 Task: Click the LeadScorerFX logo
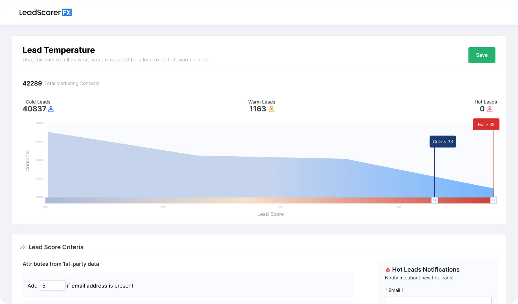tap(46, 13)
